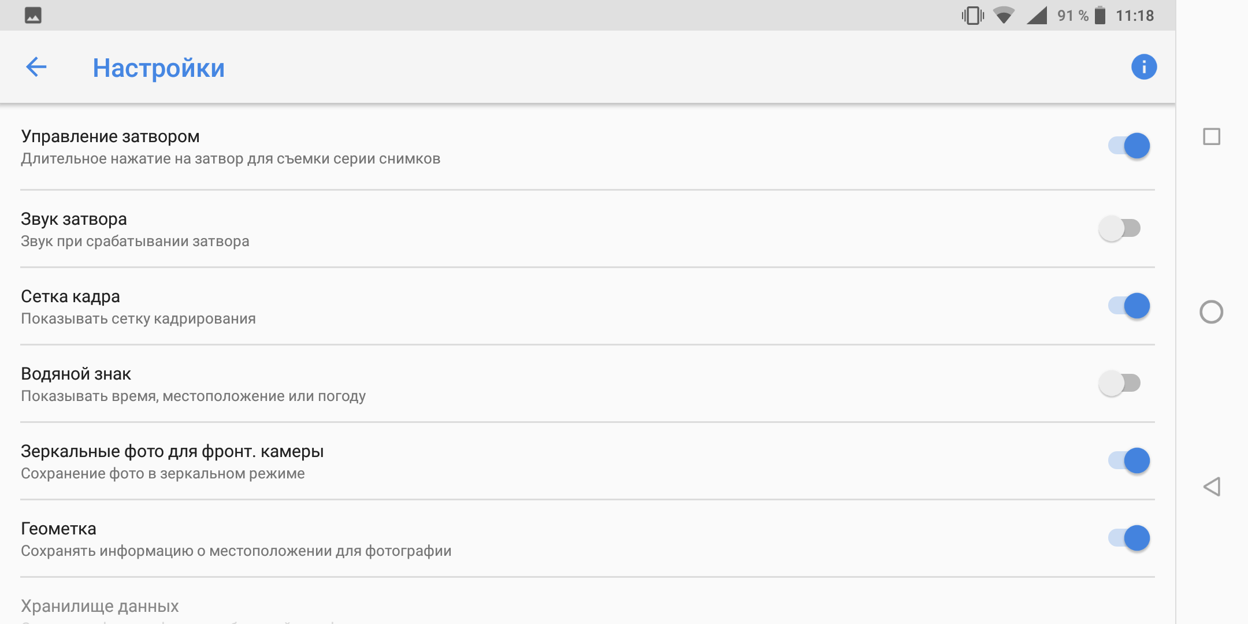Open the info icon in the header
Viewport: 1248px width, 624px height.
(x=1143, y=67)
